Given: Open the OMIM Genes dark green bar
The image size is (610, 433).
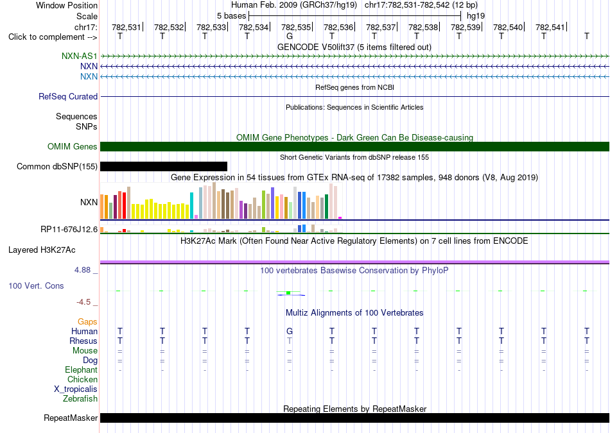Looking at the screenshot, I should point(354,146).
